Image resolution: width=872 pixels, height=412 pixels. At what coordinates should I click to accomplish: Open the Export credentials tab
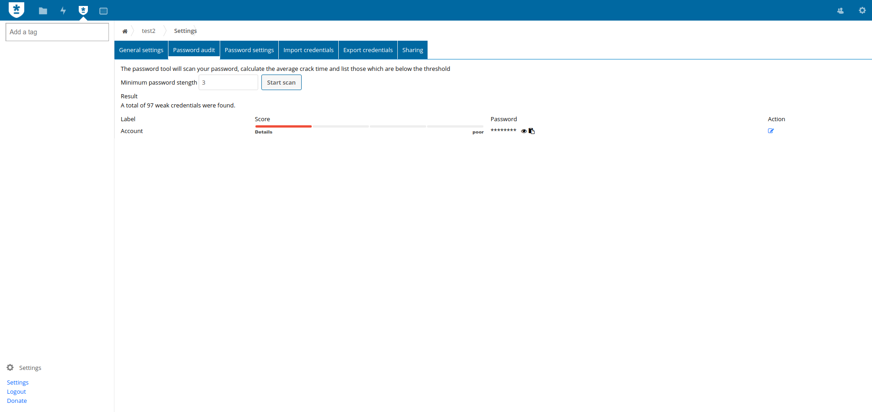[368, 50]
